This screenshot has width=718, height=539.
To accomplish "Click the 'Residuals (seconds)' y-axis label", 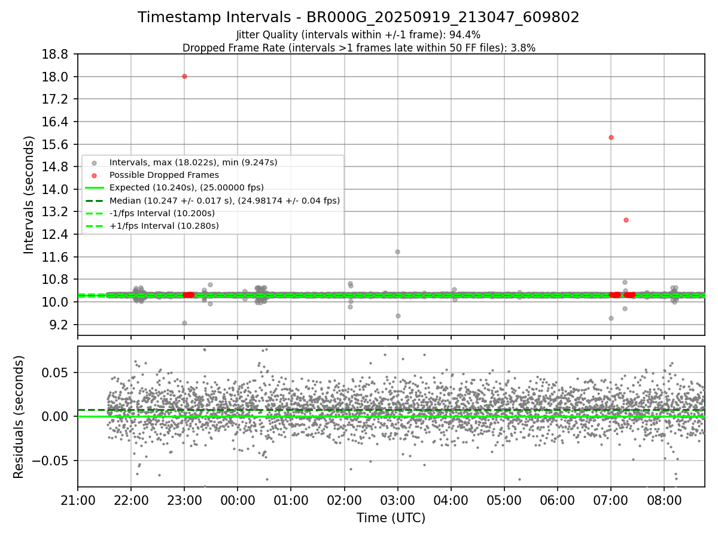I will tap(19, 417).
